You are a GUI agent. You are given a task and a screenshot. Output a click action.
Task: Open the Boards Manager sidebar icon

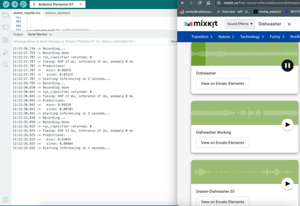coord(5,27)
